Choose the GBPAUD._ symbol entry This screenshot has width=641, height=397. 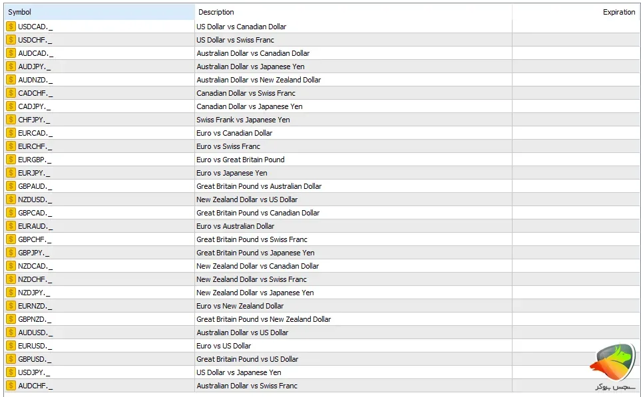point(35,186)
